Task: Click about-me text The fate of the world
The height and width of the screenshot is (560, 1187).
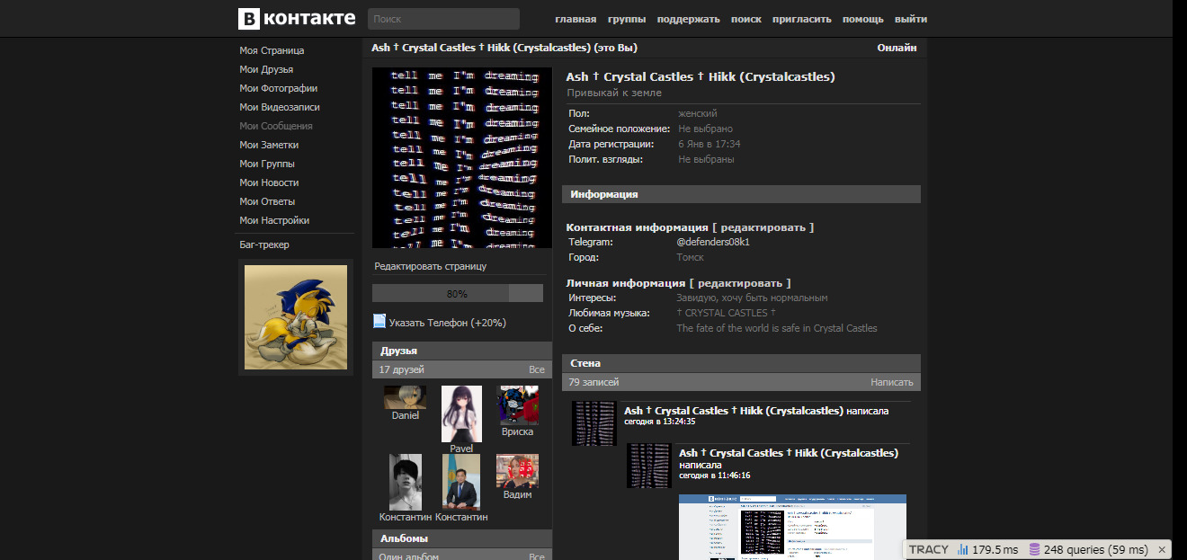Action: [x=777, y=328]
